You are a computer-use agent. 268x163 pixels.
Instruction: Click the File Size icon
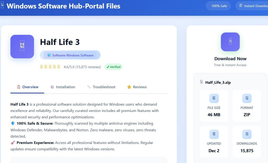click(214, 98)
